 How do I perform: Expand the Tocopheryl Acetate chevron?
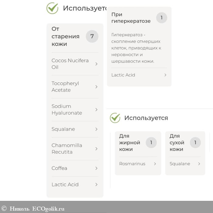pos(96,87)
